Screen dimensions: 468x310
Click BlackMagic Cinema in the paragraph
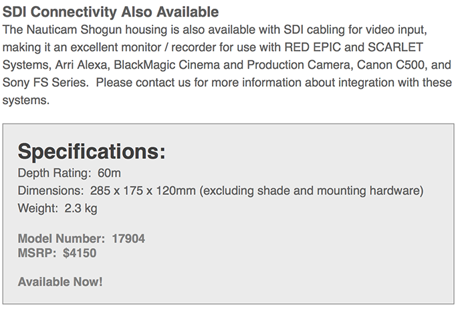pyautogui.click(x=167, y=65)
